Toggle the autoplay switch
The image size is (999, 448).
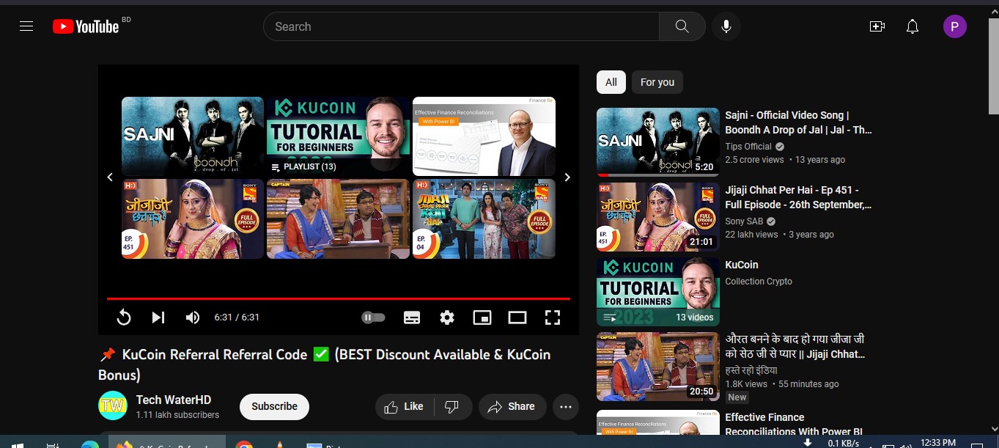pyautogui.click(x=373, y=317)
